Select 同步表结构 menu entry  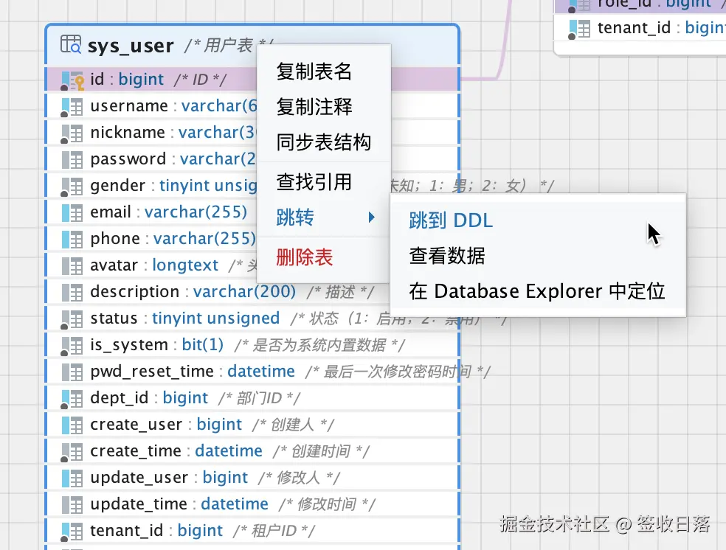coord(323,142)
